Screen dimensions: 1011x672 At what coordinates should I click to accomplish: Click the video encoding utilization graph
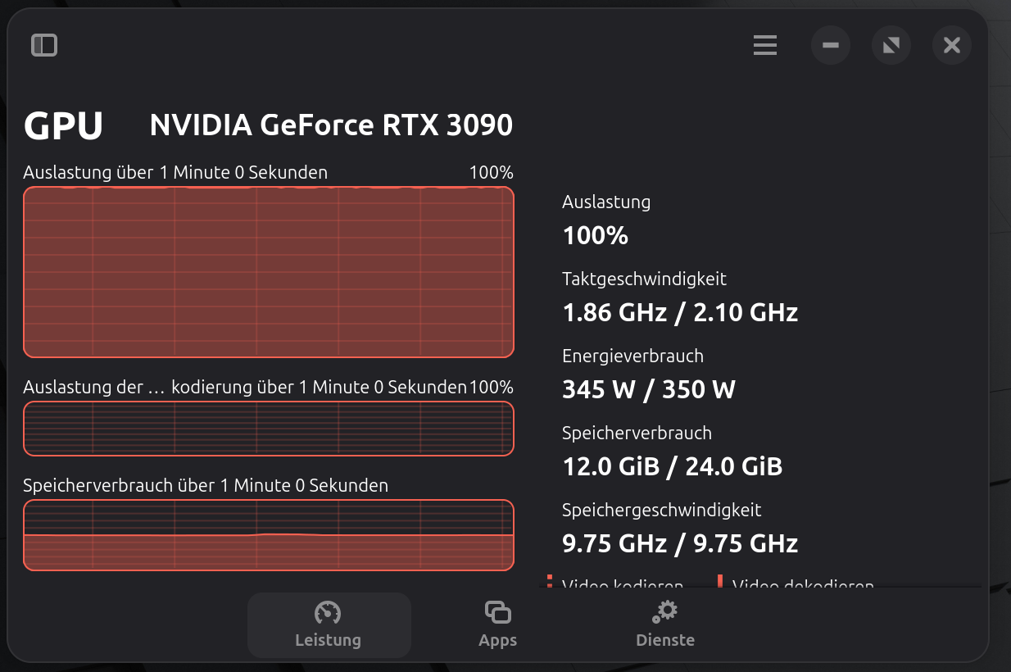pos(269,428)
